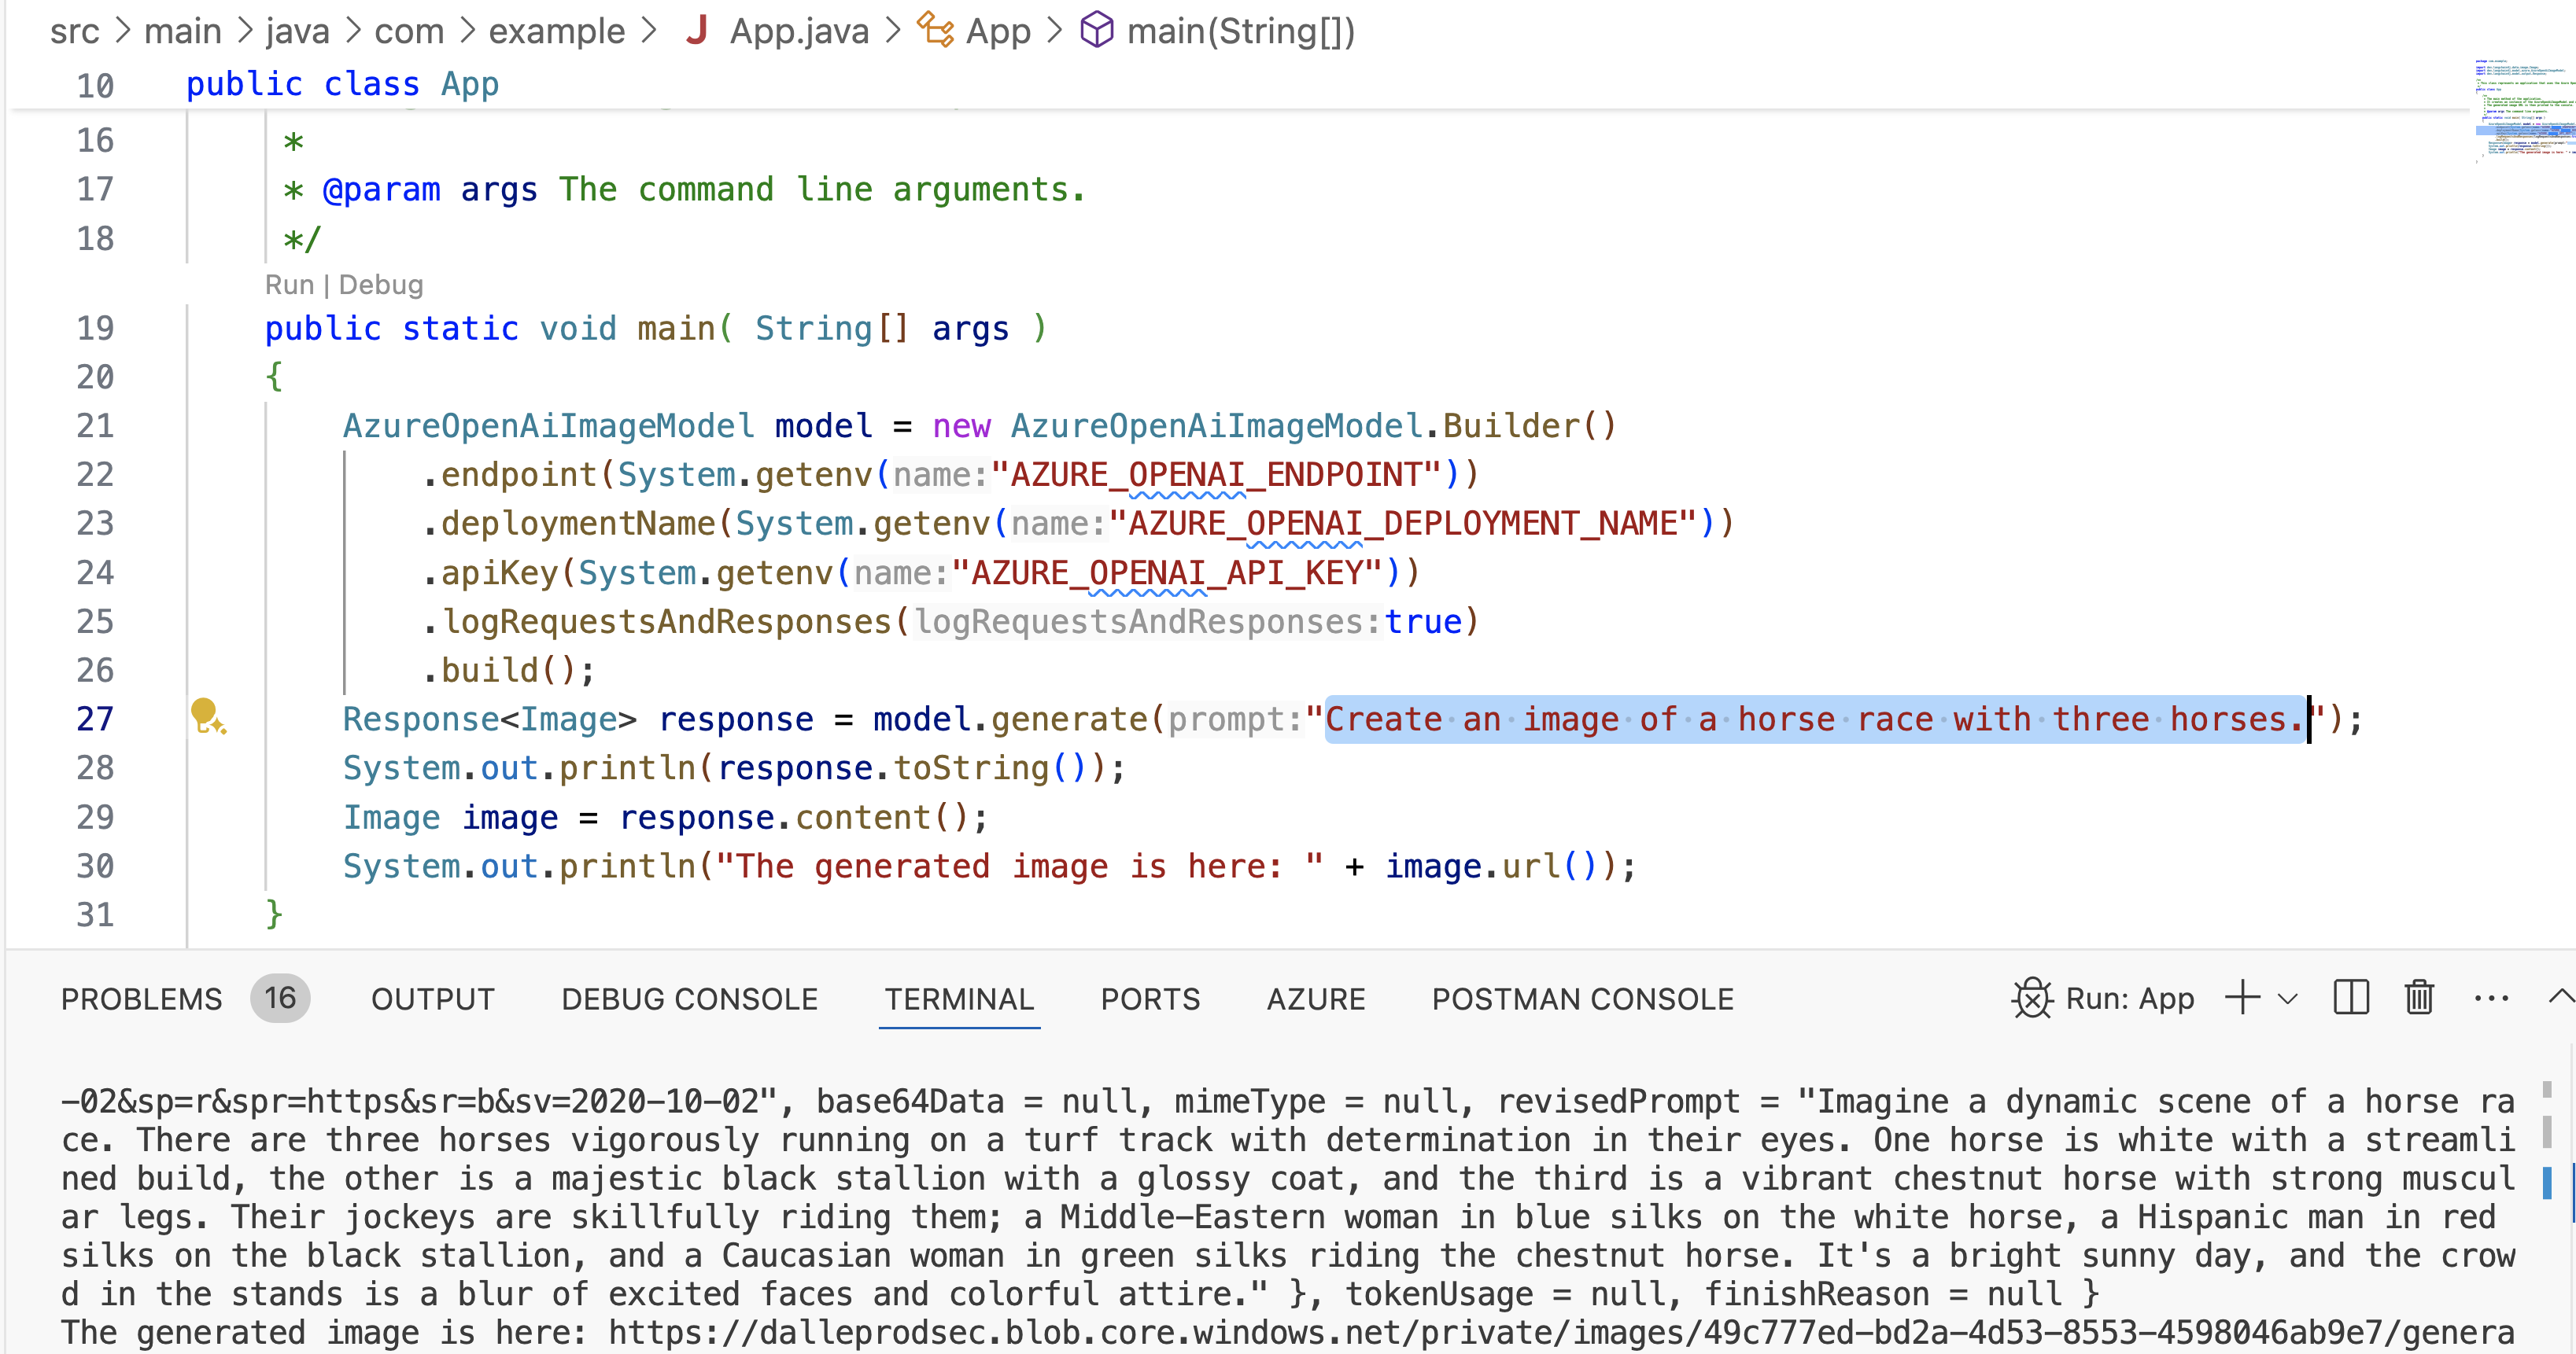Click the Run code lens above main

tap(289, 285)
